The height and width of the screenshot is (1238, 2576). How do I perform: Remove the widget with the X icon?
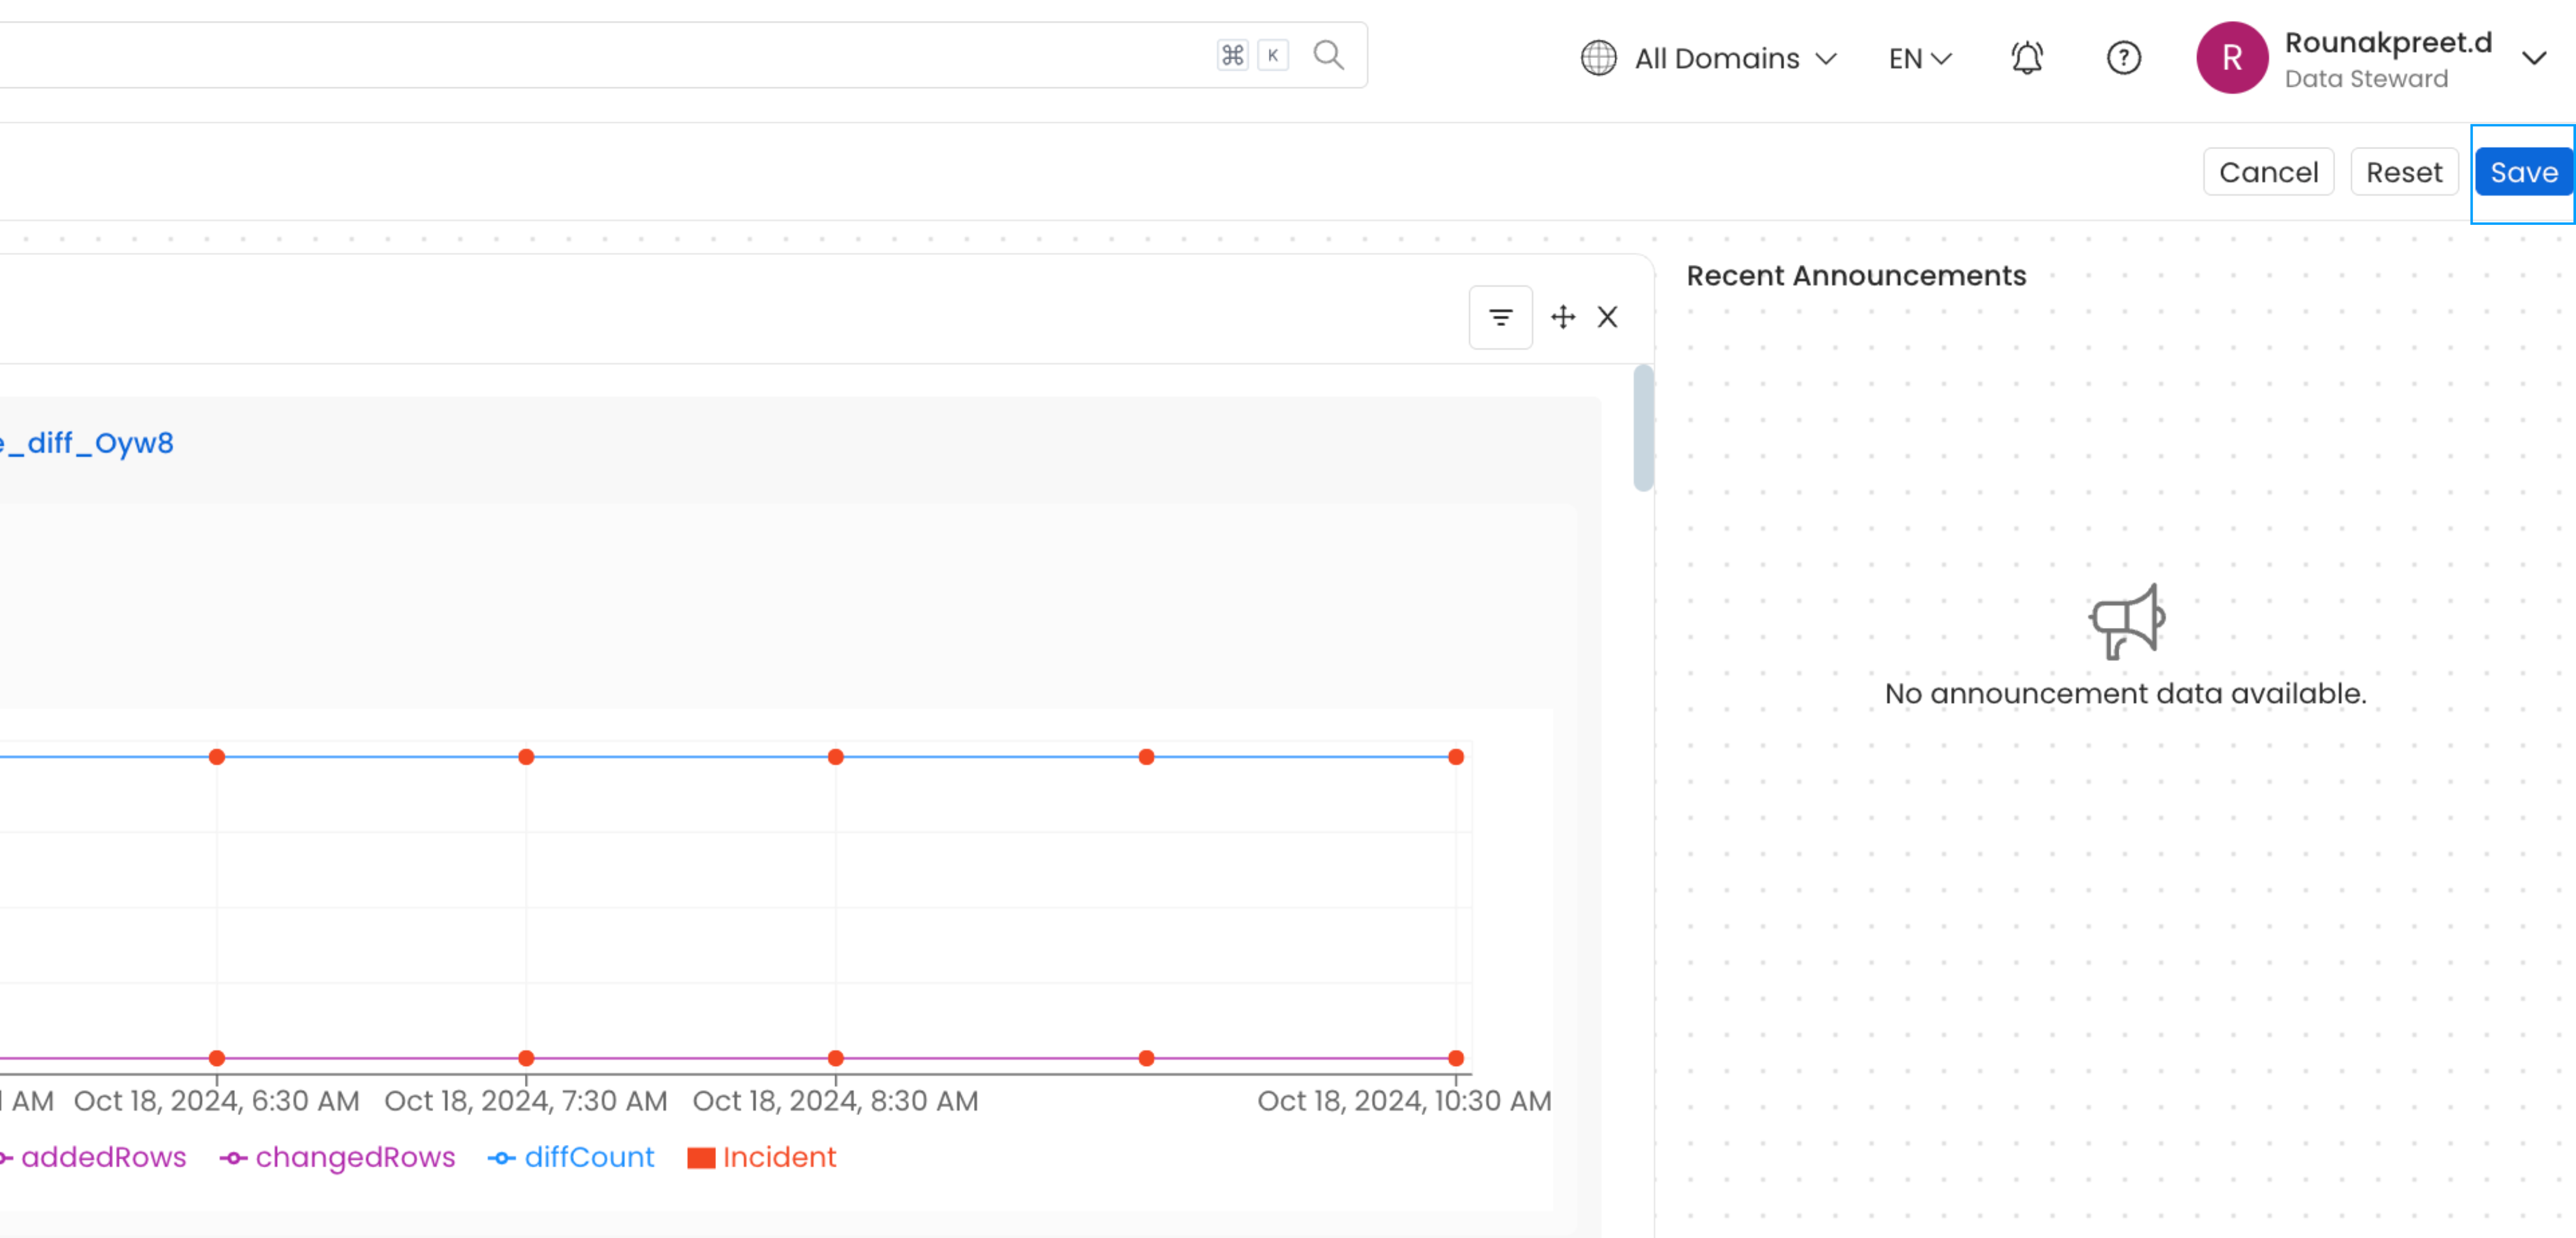coord(1607,317)
